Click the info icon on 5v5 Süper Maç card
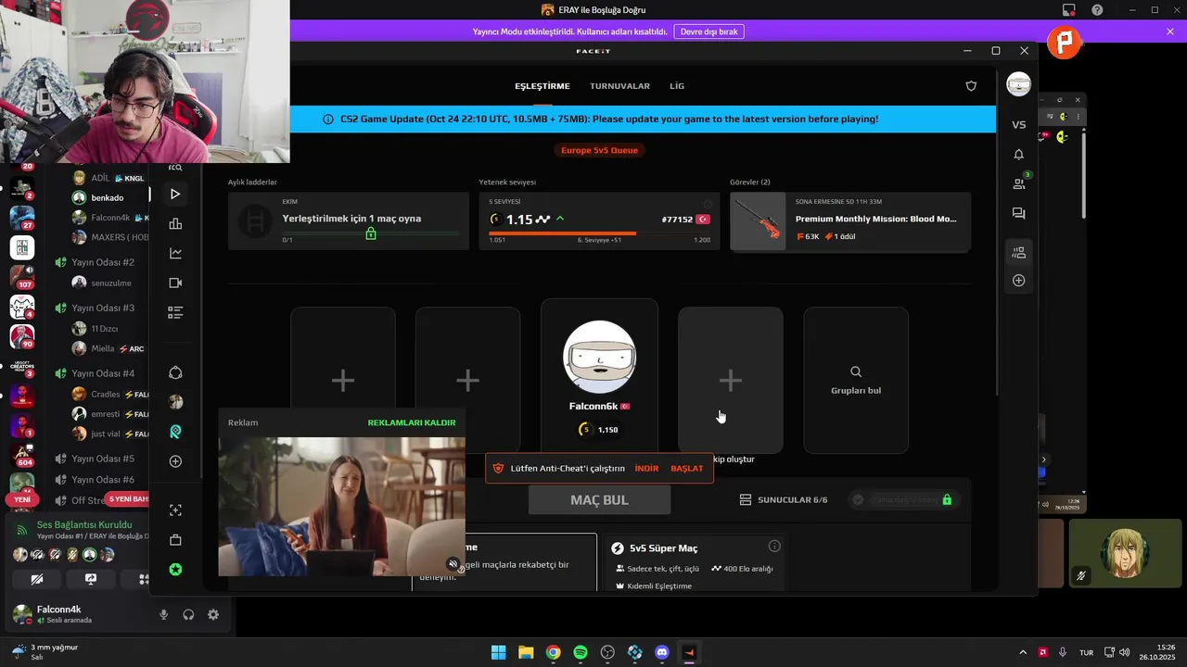The width and height of the screenshot is (1187, 667). click(x=774, y=547)
